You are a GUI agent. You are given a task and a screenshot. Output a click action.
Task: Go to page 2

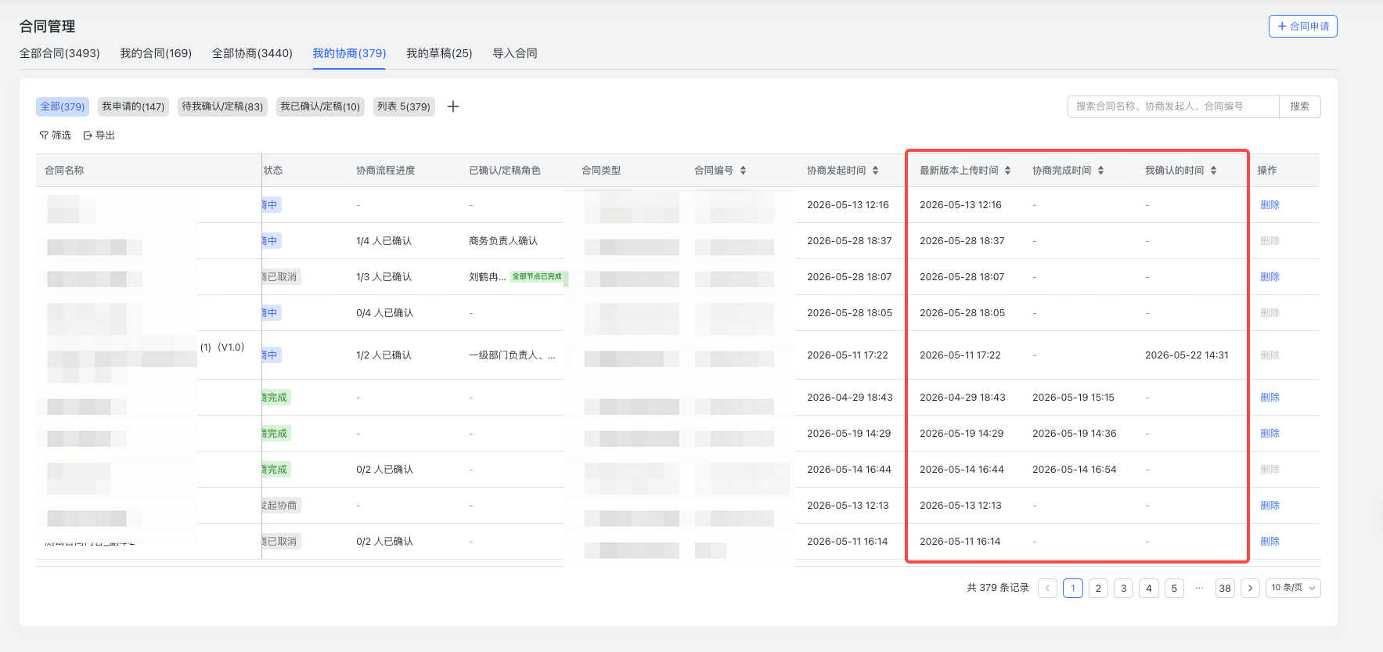[1098, 588]
